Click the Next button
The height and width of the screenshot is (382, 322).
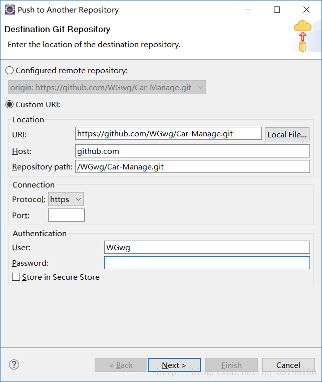click(x=174, y=365)
